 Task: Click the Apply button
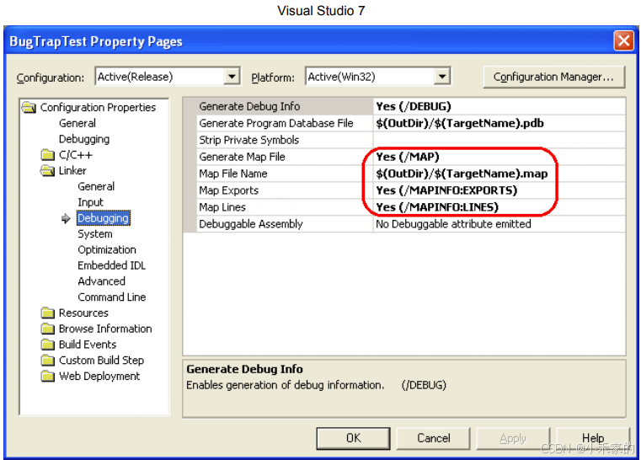click(513, 438)
